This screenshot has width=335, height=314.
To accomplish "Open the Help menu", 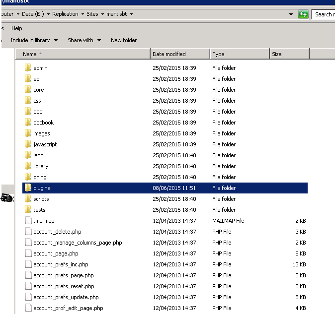I will point(17,28).
